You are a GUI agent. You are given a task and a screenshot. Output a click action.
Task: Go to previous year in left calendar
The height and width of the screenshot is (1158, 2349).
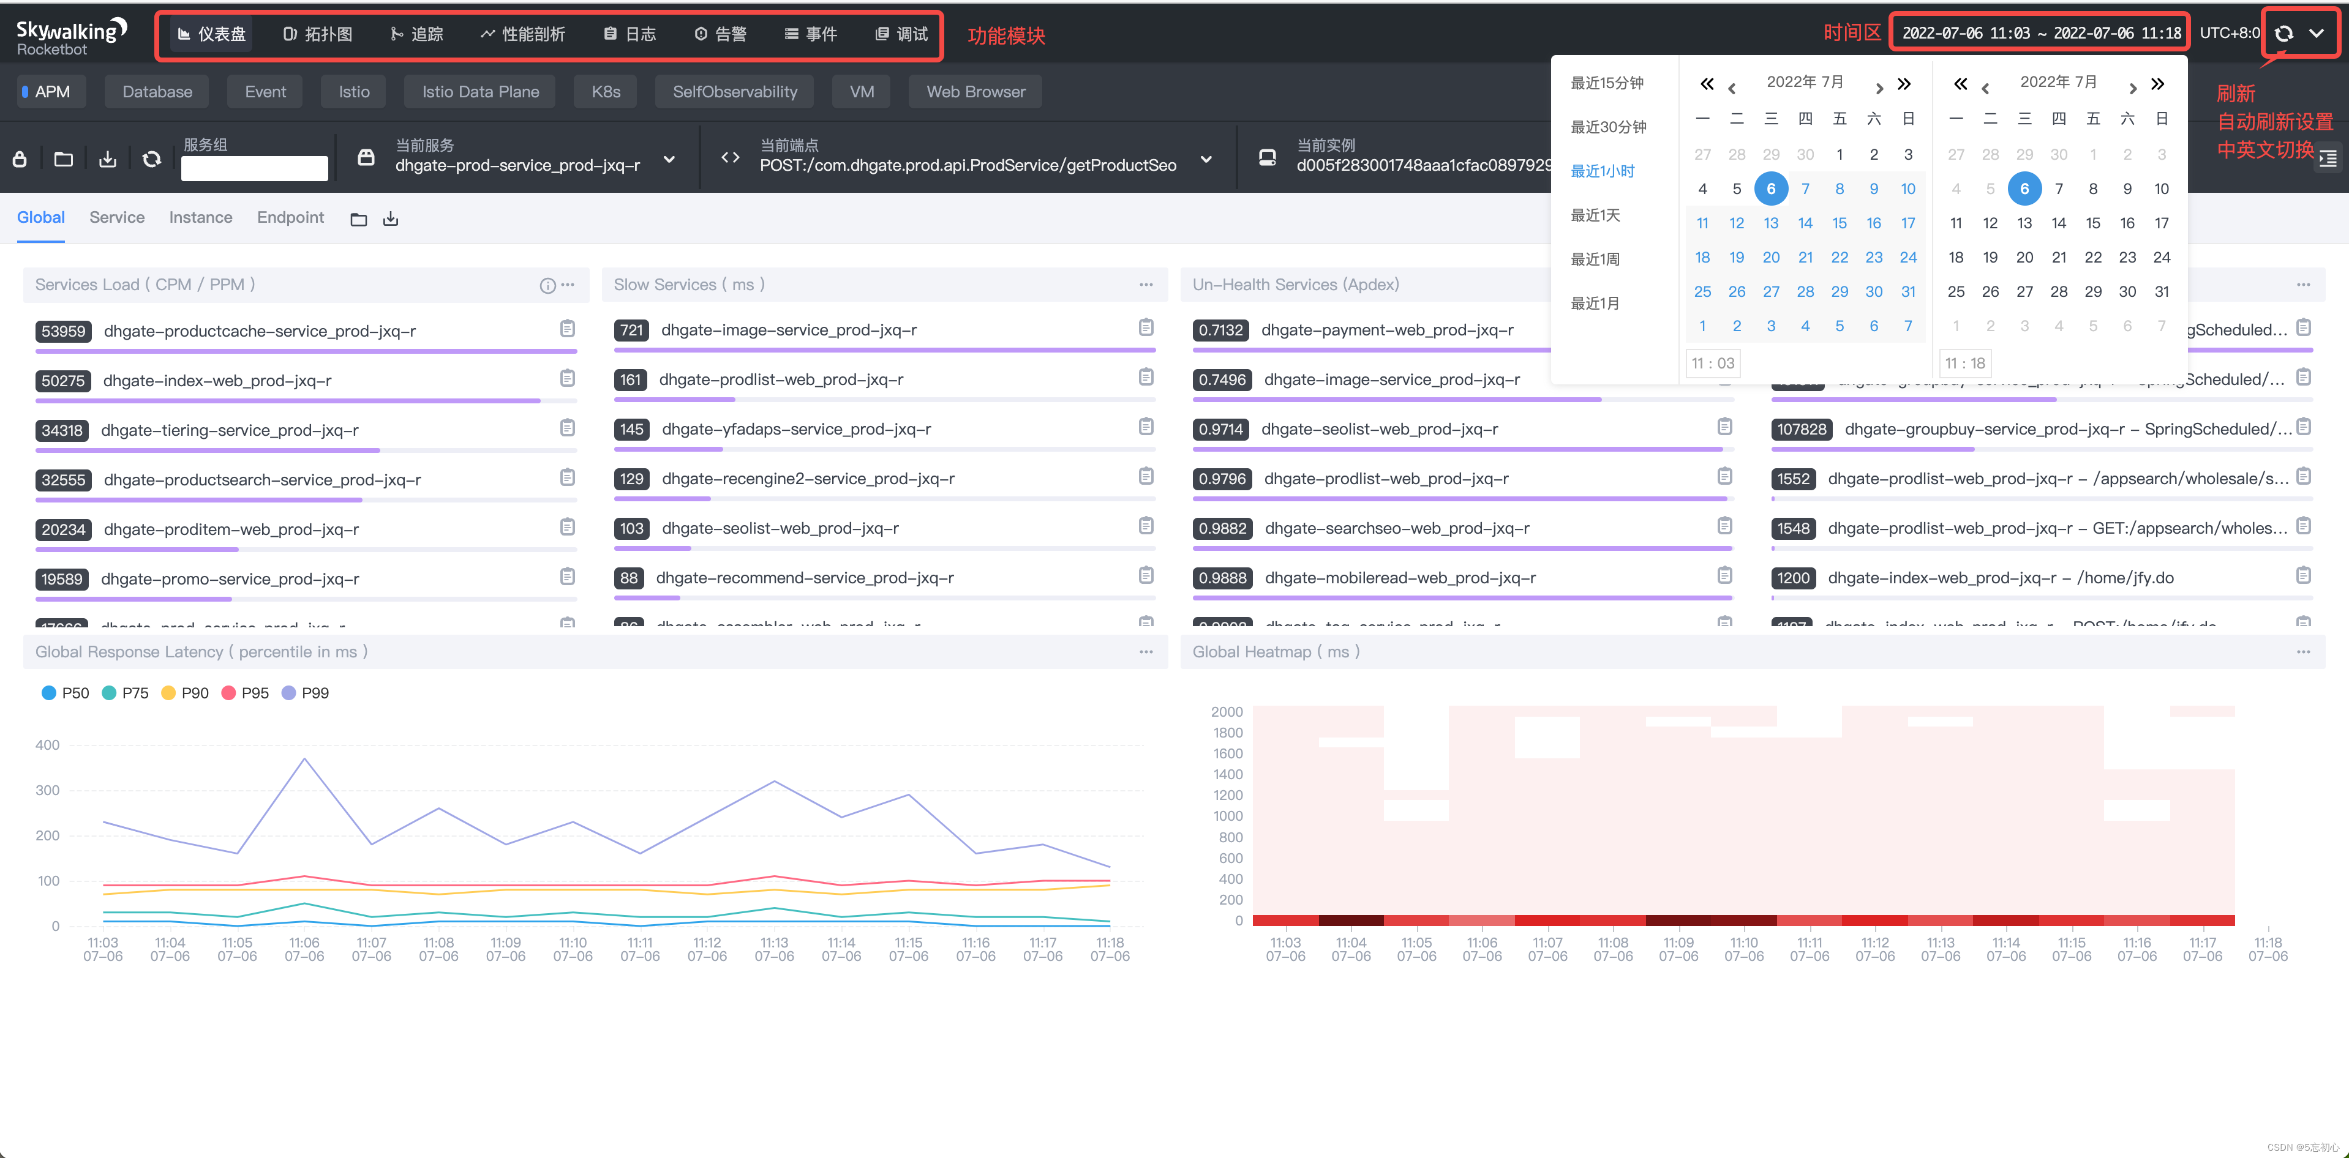1706,84
